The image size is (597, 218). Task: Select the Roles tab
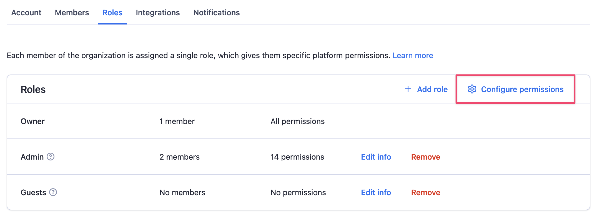coord(112,13)
